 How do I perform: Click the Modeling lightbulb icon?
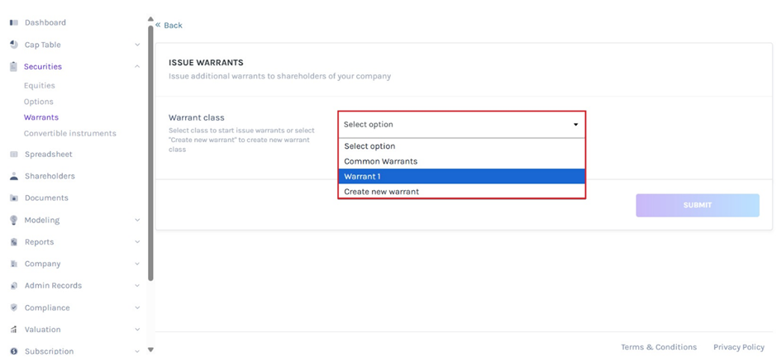click(x=14, y=220)
